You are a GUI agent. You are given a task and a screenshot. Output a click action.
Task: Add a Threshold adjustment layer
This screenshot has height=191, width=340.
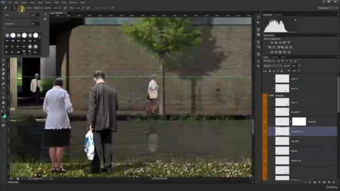pos(280,52)
